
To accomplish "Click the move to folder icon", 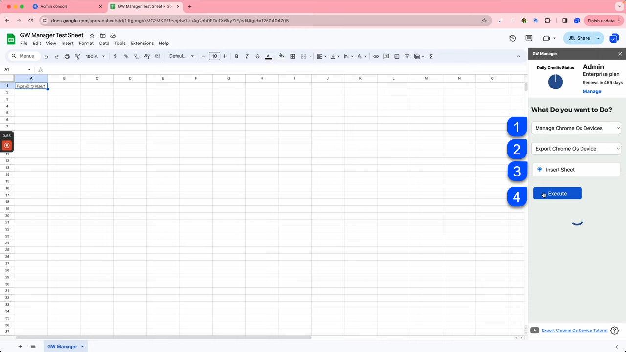I will (x=103, y=36).
